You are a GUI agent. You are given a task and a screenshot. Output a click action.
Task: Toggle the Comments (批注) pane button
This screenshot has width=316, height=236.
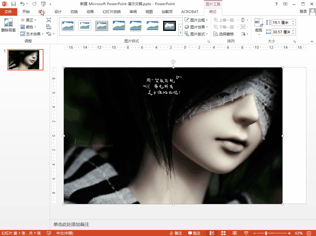(x=194, y=233)
